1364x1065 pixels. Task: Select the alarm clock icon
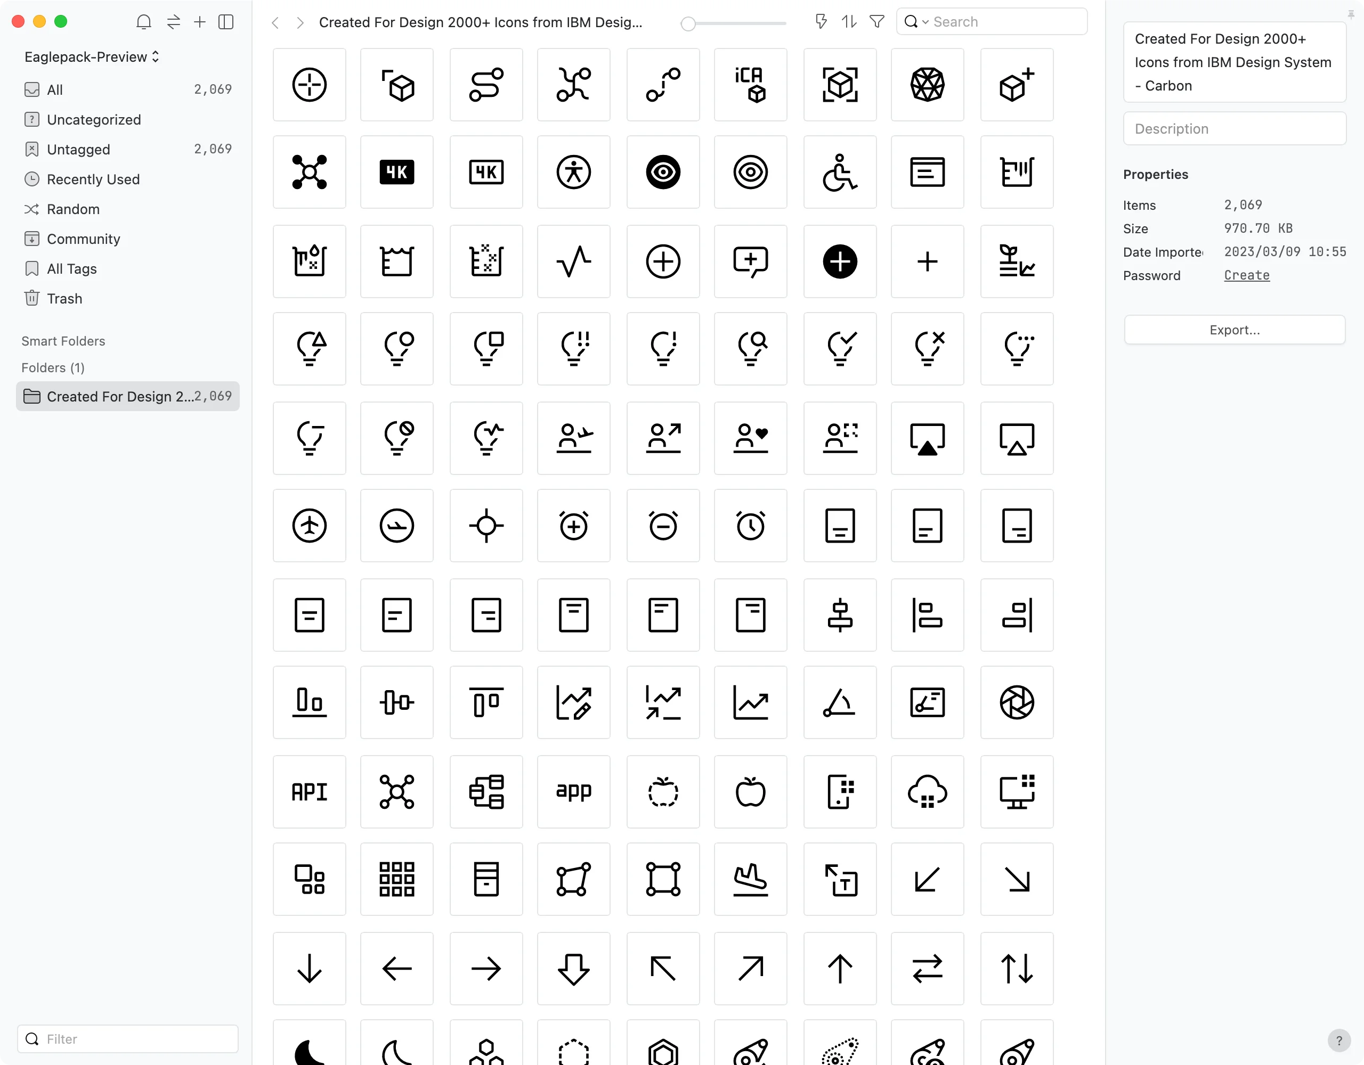(750, 526)
